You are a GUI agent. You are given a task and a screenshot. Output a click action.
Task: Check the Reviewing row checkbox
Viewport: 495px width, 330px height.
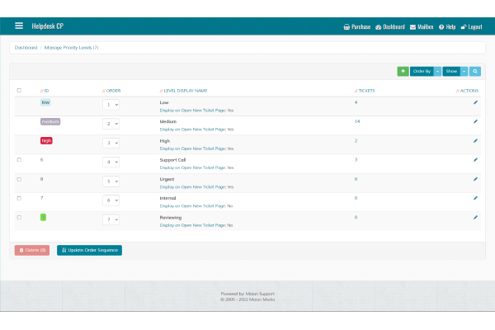click(x=19, y=217)
